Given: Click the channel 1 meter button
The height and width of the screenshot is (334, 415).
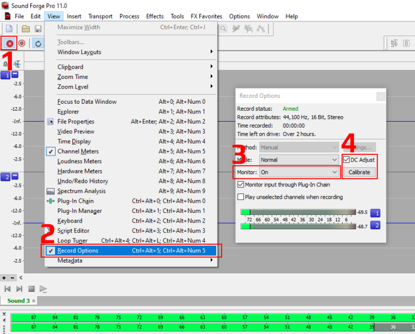Looking at the screenshot, I should pos(374,213).
